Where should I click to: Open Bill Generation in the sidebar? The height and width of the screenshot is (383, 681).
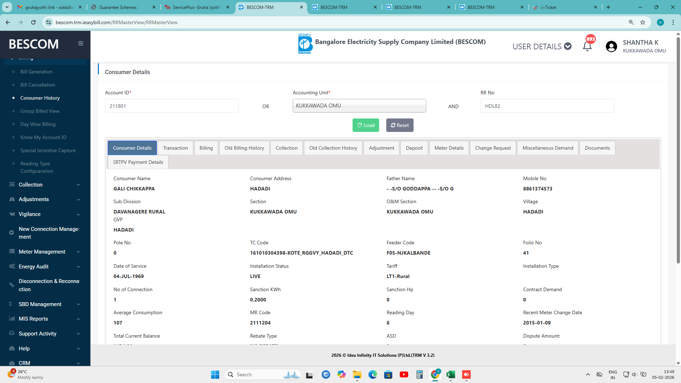pyautogui.click(x=36, y=72)
